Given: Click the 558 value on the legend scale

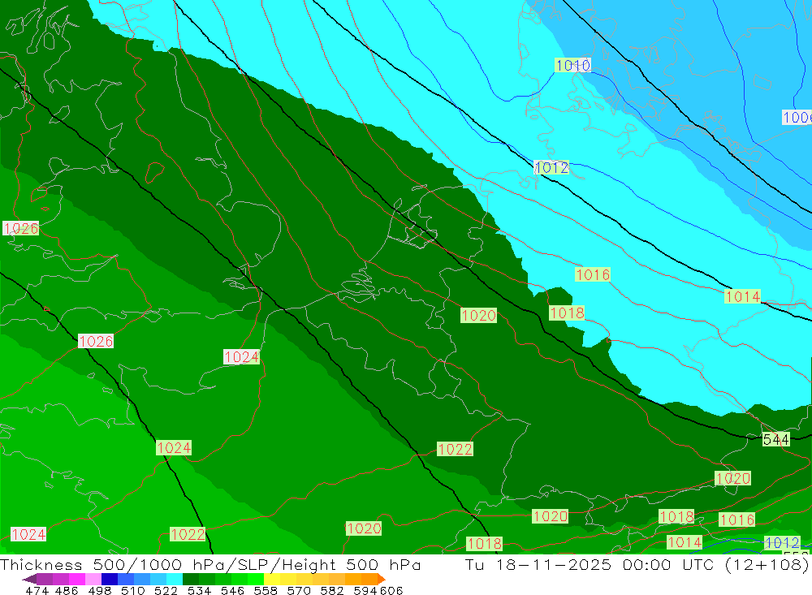Looking at the screenshot, I should click(x=266, y=590).
